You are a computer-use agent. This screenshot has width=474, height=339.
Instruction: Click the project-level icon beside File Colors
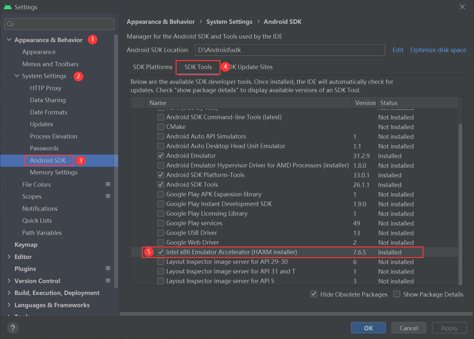[108, 184]
